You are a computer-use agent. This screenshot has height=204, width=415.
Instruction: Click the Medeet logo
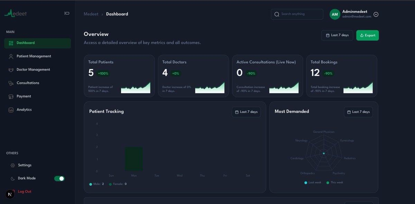[16, 13]
